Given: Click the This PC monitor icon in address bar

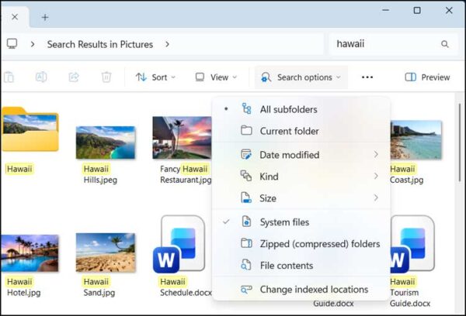Looking at the screenshot, I should point(12,44).
